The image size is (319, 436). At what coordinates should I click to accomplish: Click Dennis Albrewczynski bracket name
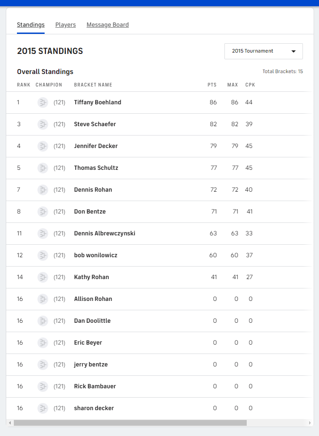pos(104,234)
